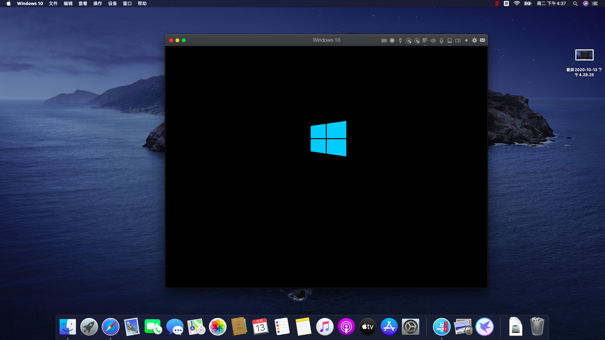
Task: Open Music from the Dock
Action: (325, 327)
